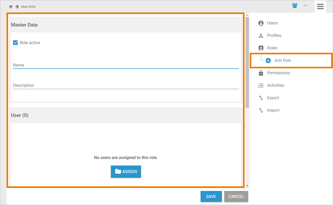The width and height of the screenshot is (333, 205).
Task: Select Export in the sidebar menu
Action: 273,98
